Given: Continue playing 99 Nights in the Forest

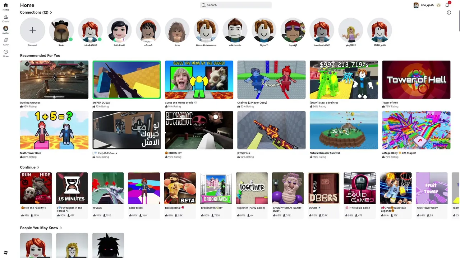Looking at the screenshot, I should 72,188.
